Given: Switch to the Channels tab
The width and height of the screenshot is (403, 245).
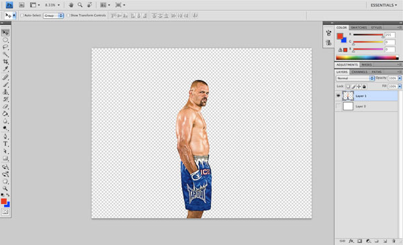Looking at the screenshot, I should pyautogui.click(x=359, y=72).
